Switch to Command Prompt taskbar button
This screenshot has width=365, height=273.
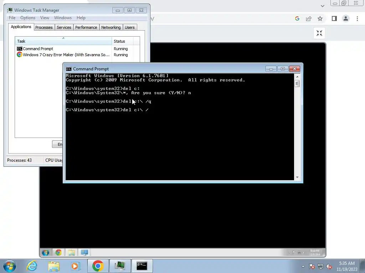[142, 266]
